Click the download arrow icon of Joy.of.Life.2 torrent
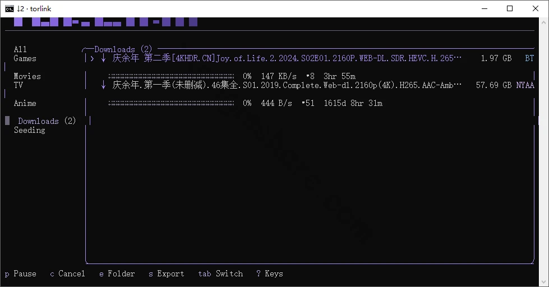 click(103, 58)
